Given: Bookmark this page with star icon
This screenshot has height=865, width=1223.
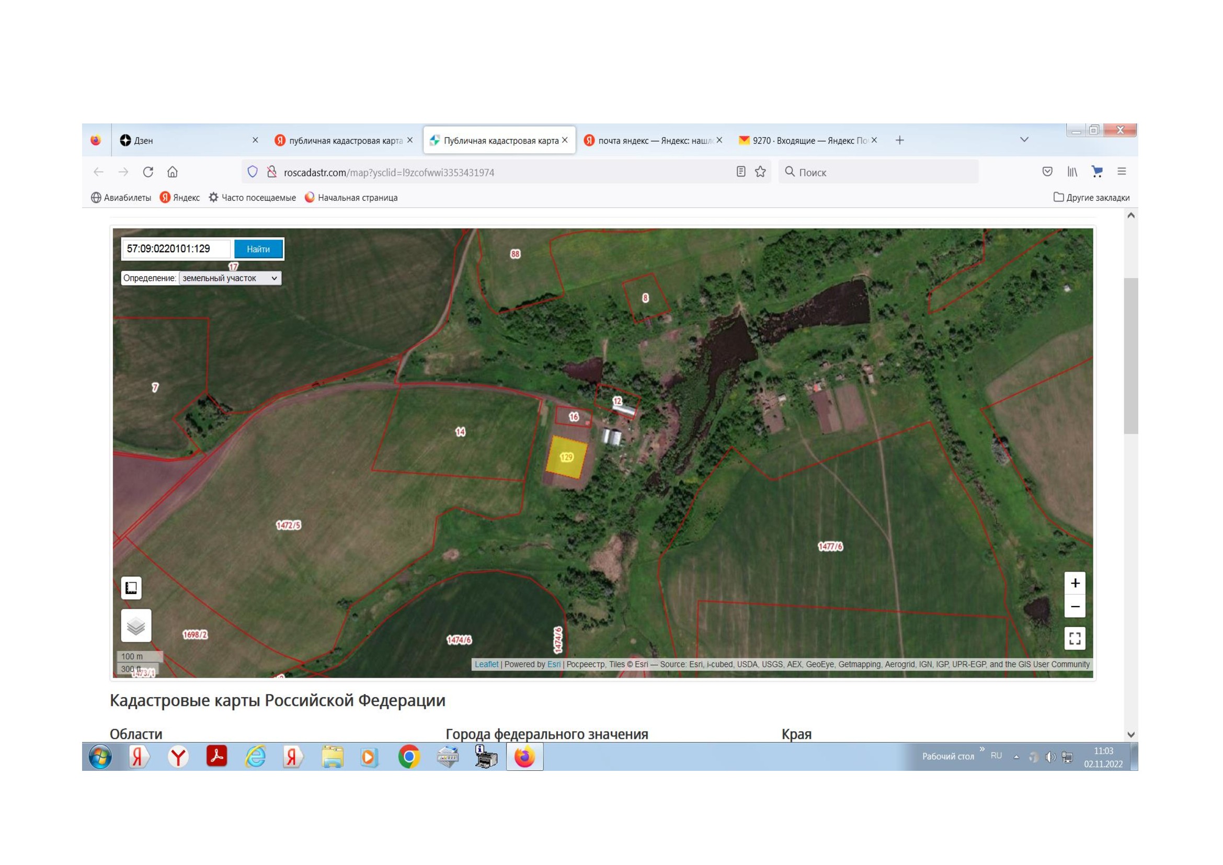Looking at the screenshot, I should (x=760, y=172).
